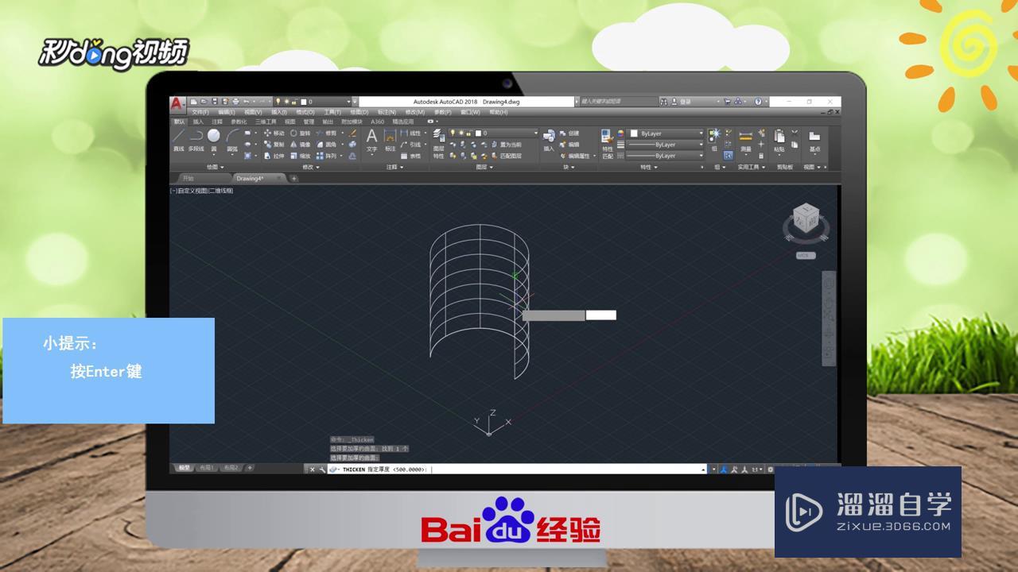Select the Line (直线) drawing tool
This screenshot has width=1018, height=572.
point(179,139)
